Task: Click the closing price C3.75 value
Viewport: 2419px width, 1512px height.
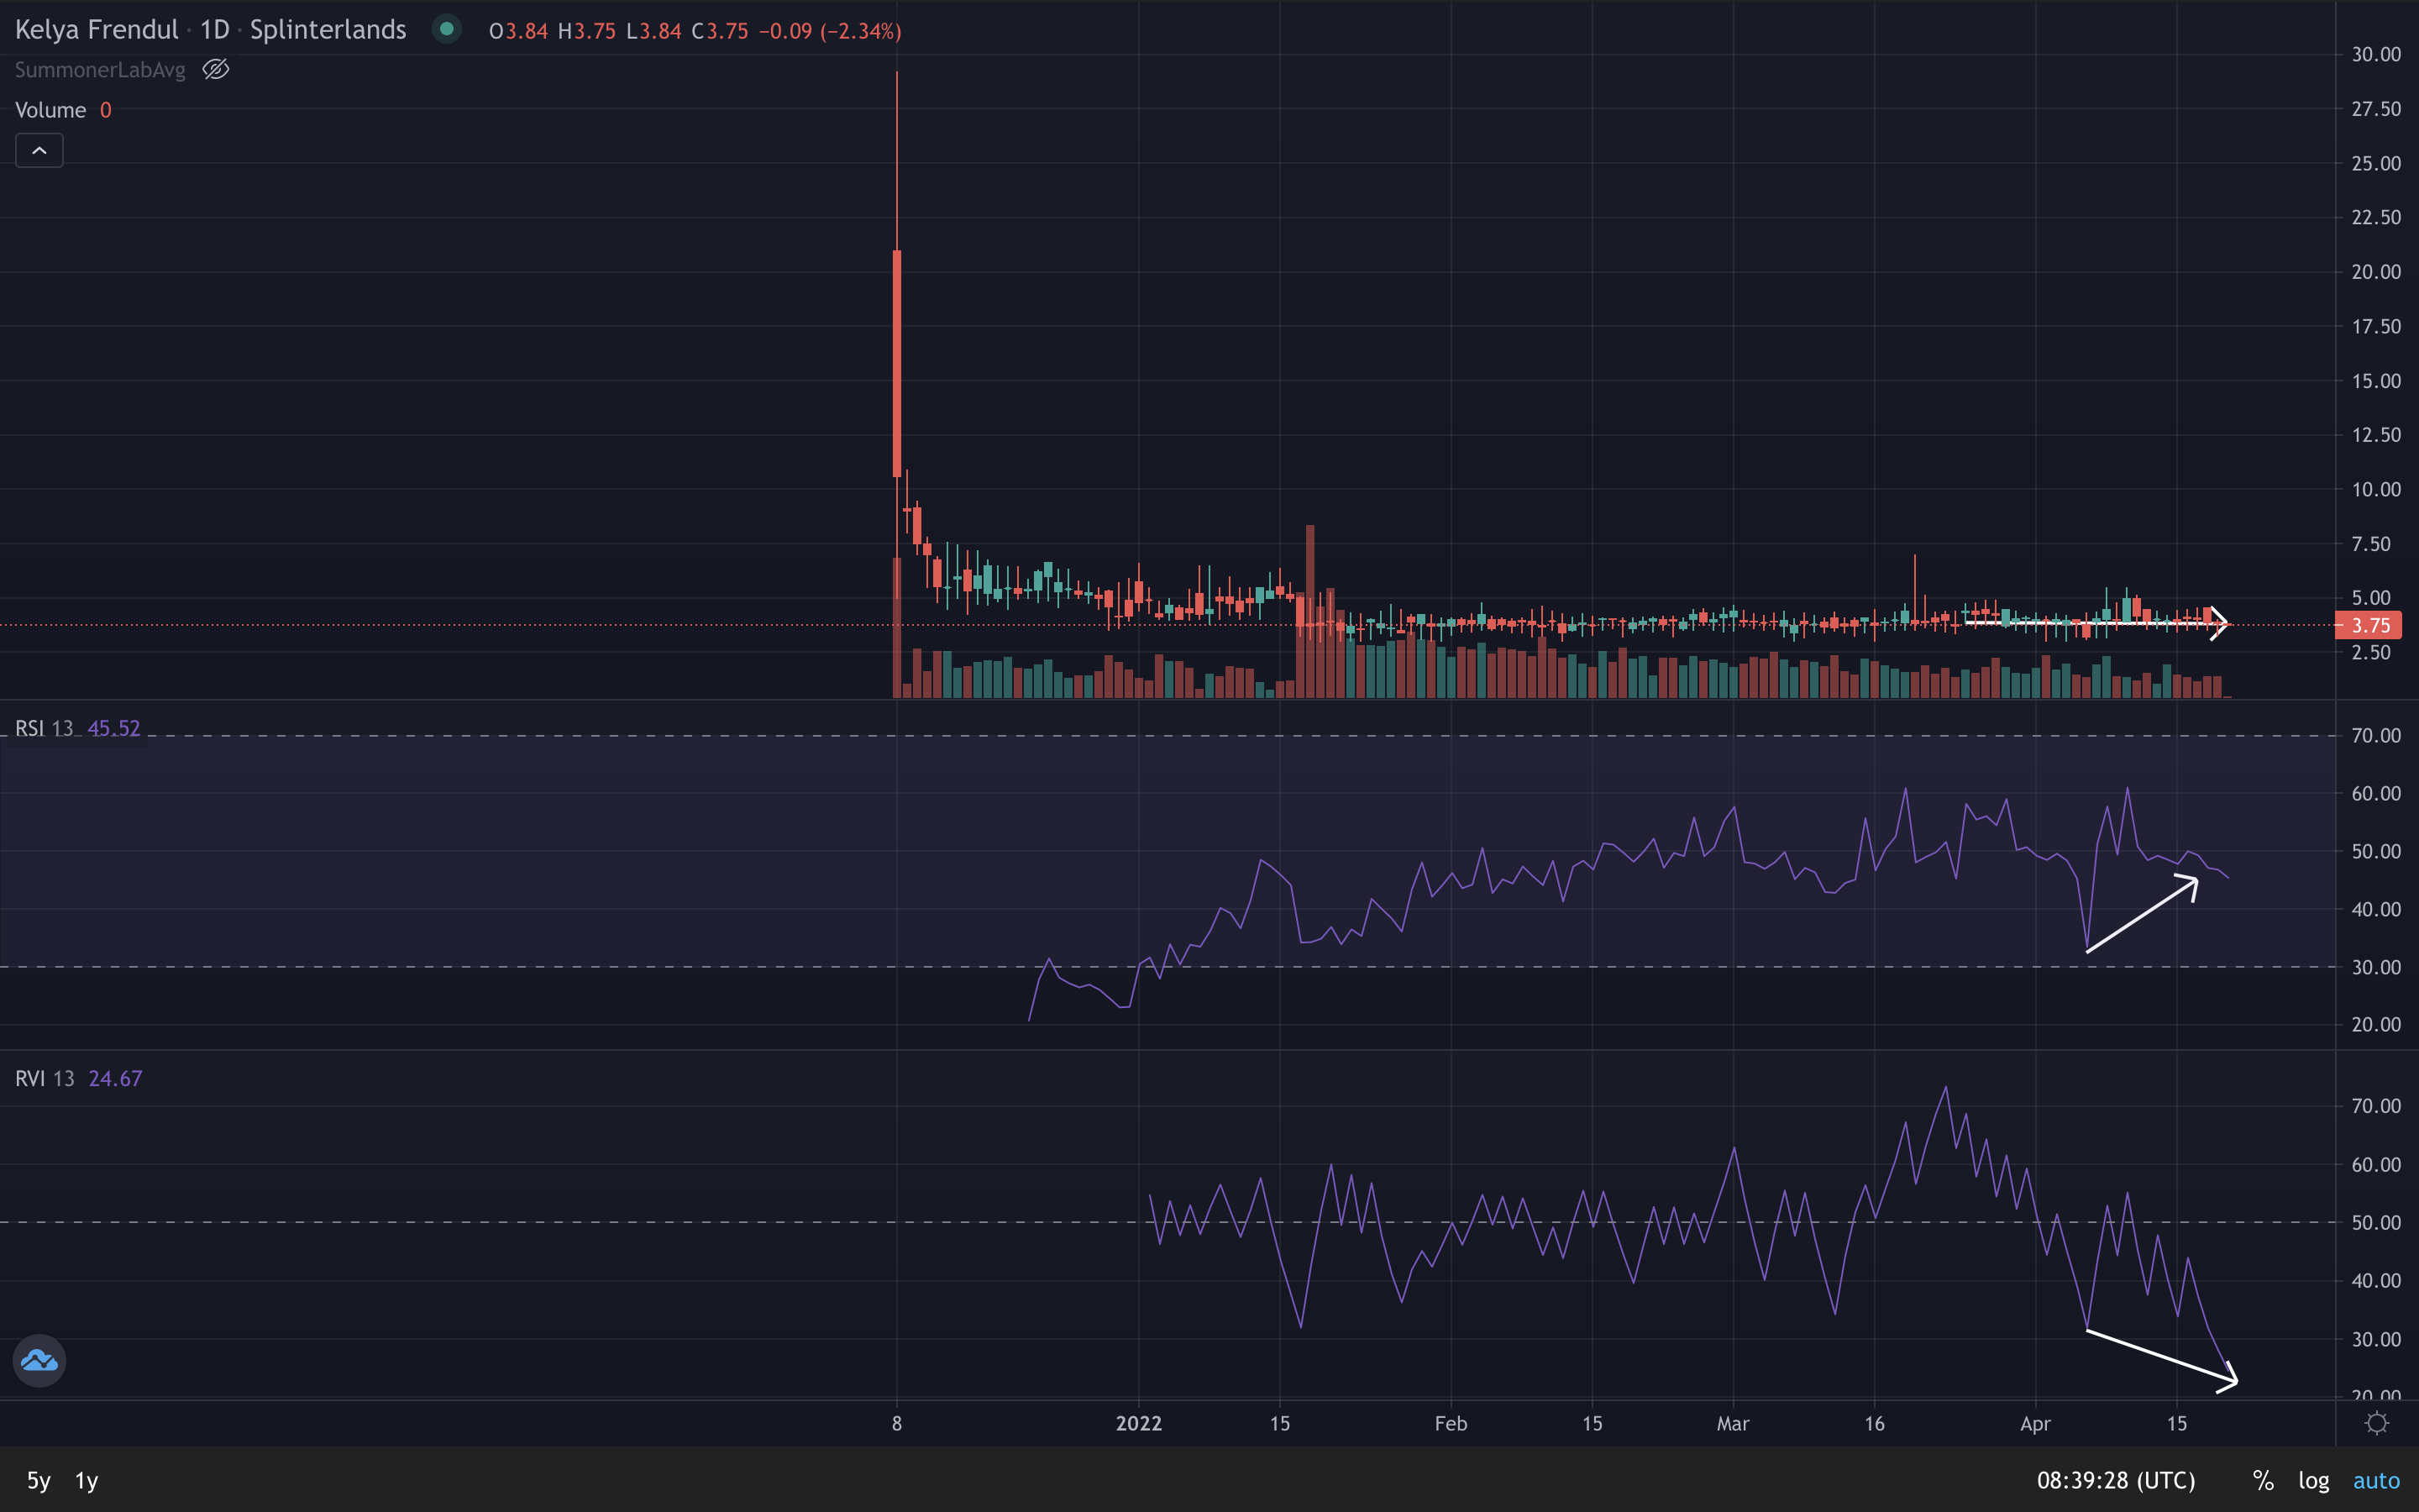Action: coord(720,31)
